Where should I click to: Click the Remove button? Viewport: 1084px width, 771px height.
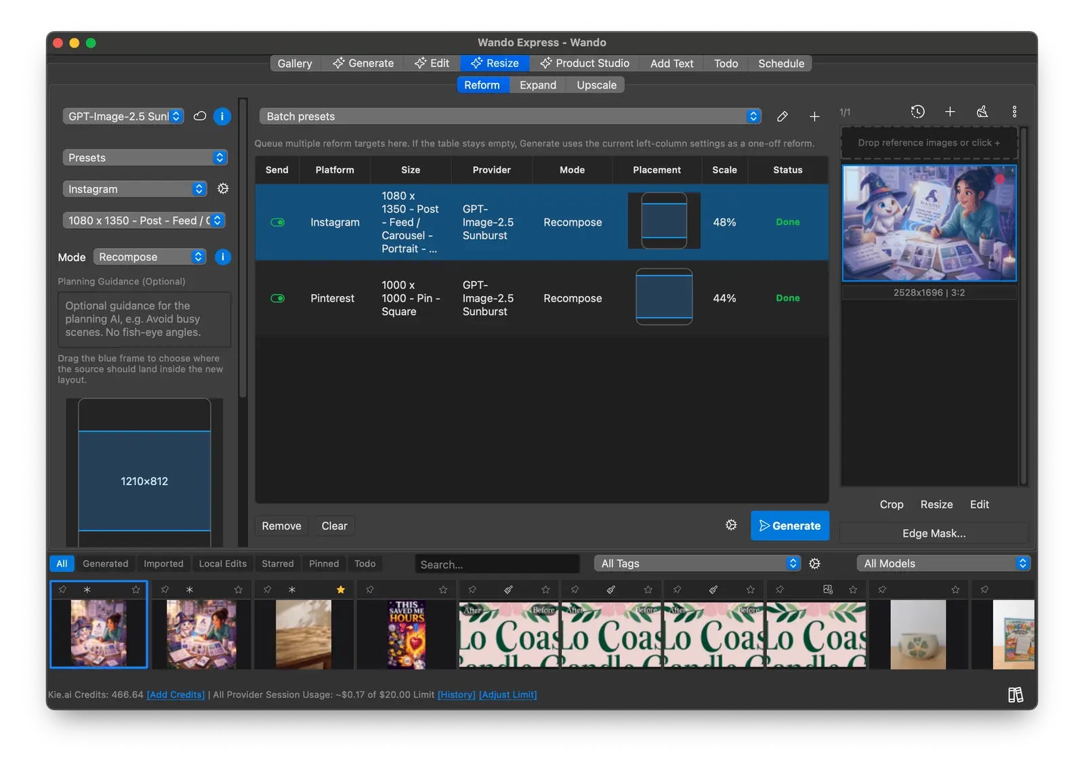(x=282, y=526)
